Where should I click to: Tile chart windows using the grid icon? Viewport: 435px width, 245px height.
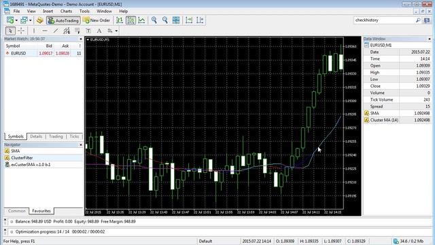[176, 20]
